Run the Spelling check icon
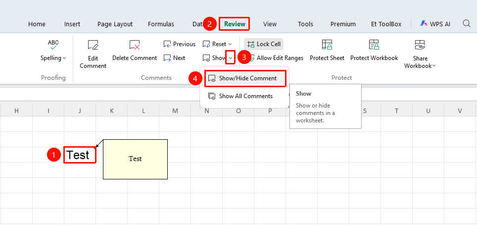Viewport: 477px width, 225px height. click(x=53, y=45)
